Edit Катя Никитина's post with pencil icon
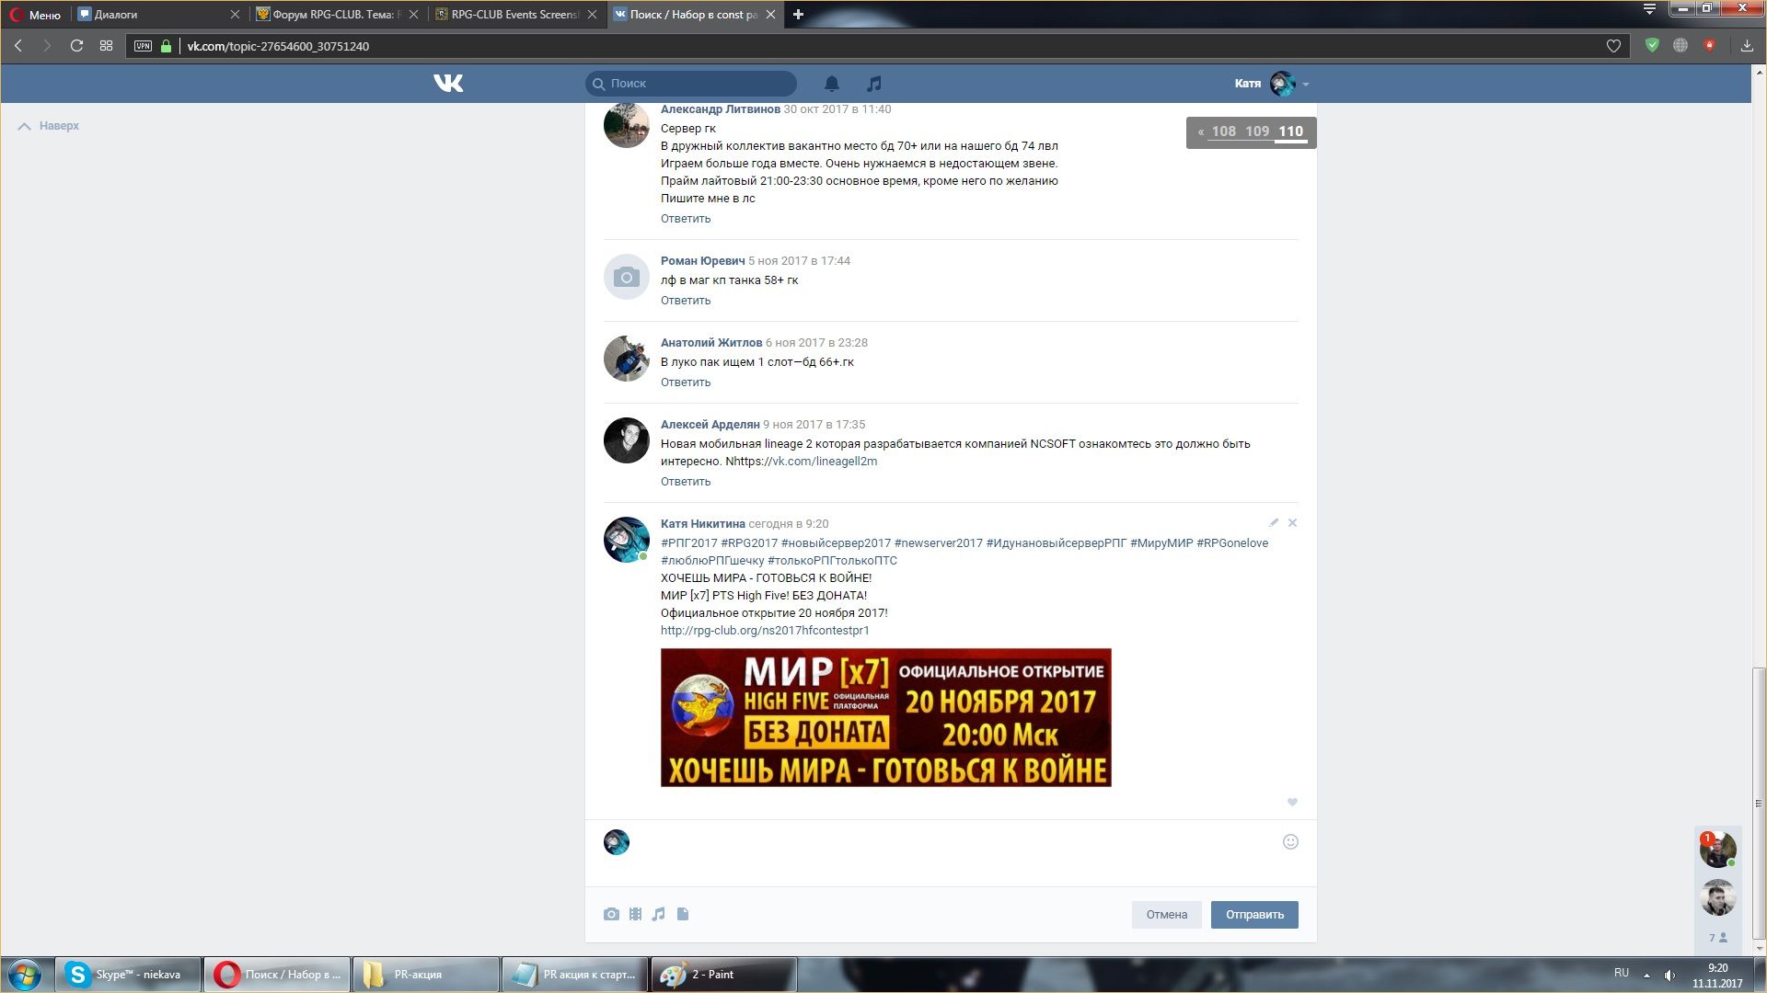1767x993 pixels. (1274, 523)
